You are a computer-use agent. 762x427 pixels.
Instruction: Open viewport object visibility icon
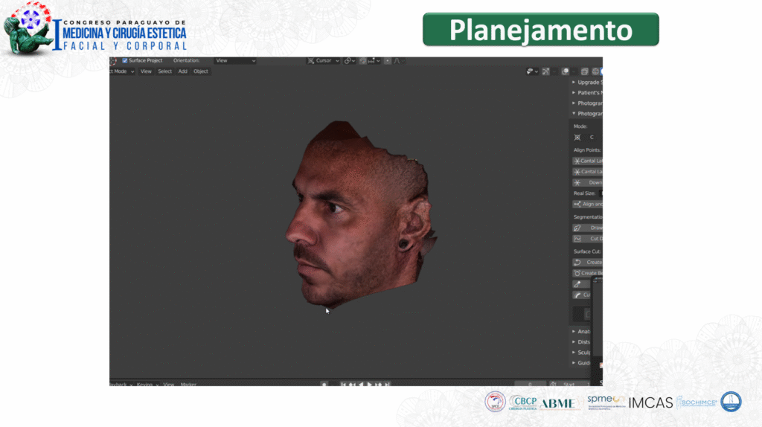532,71
